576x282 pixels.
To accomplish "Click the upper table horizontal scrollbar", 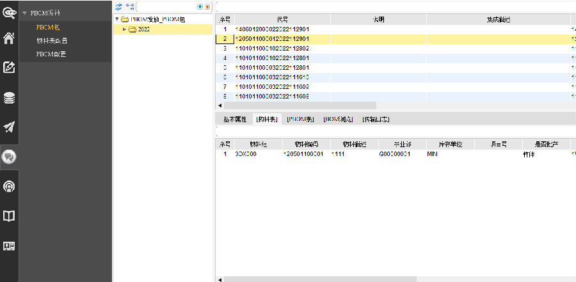I will click(300, 105).
